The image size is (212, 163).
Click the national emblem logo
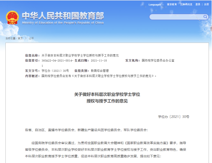click(x=12, y=18)
